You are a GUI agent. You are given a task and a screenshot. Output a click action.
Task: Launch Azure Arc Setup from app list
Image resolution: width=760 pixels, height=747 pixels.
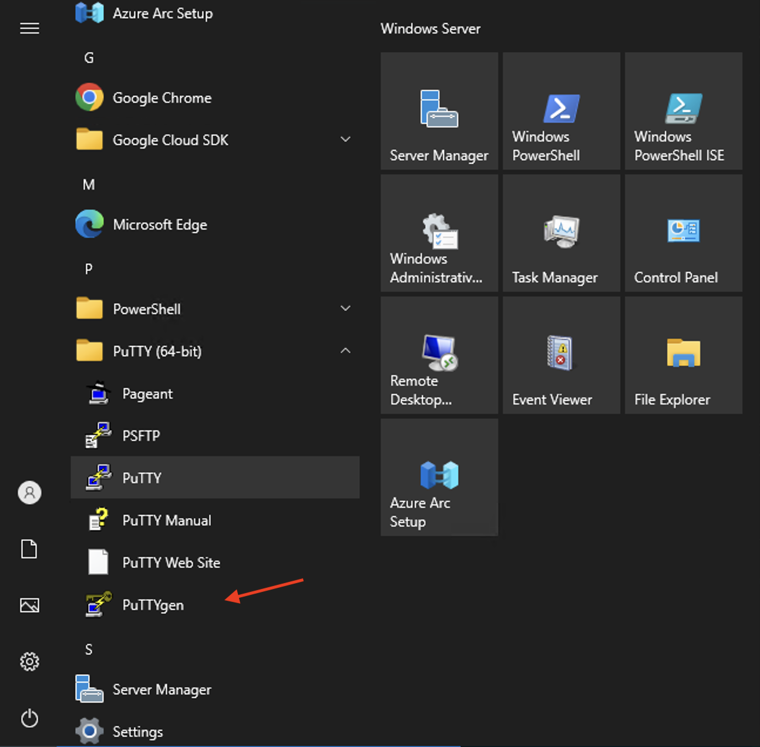pyautogui.click(x=215, y=13)
